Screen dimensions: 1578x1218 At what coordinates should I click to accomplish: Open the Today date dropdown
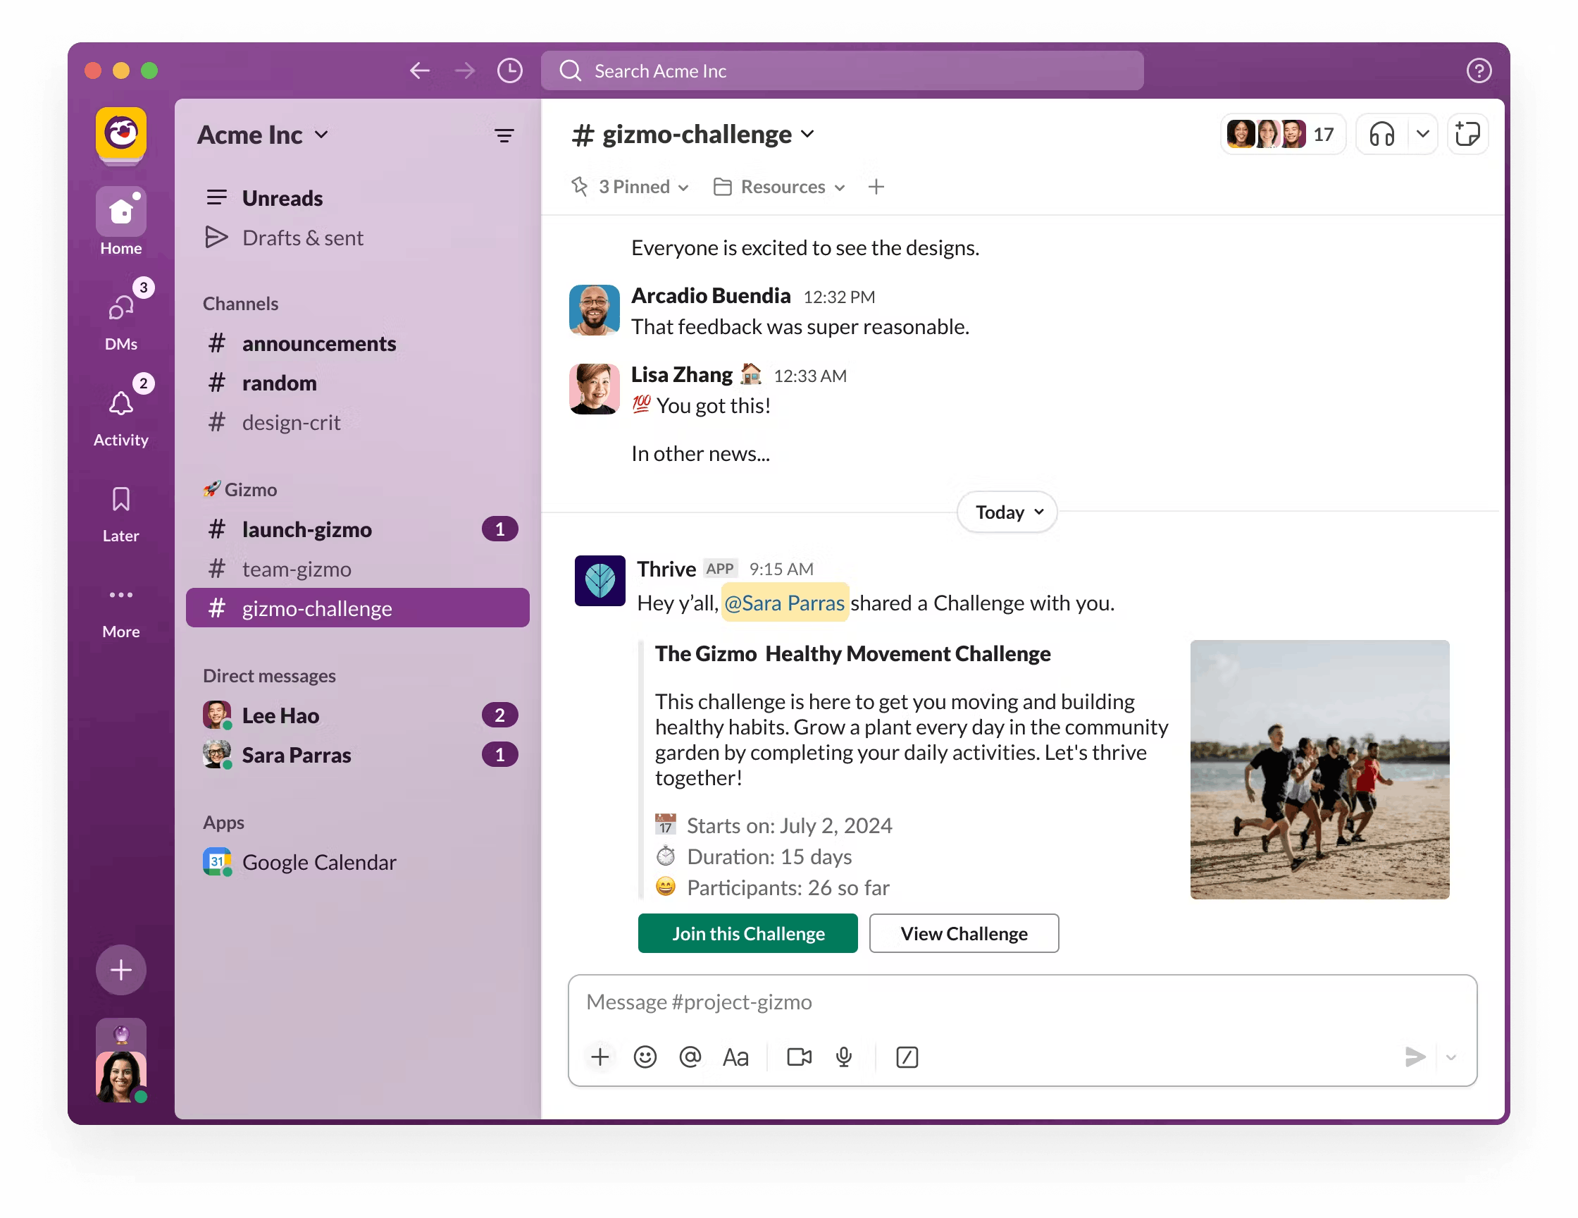pyautogui.click(x=1008, y=512)
